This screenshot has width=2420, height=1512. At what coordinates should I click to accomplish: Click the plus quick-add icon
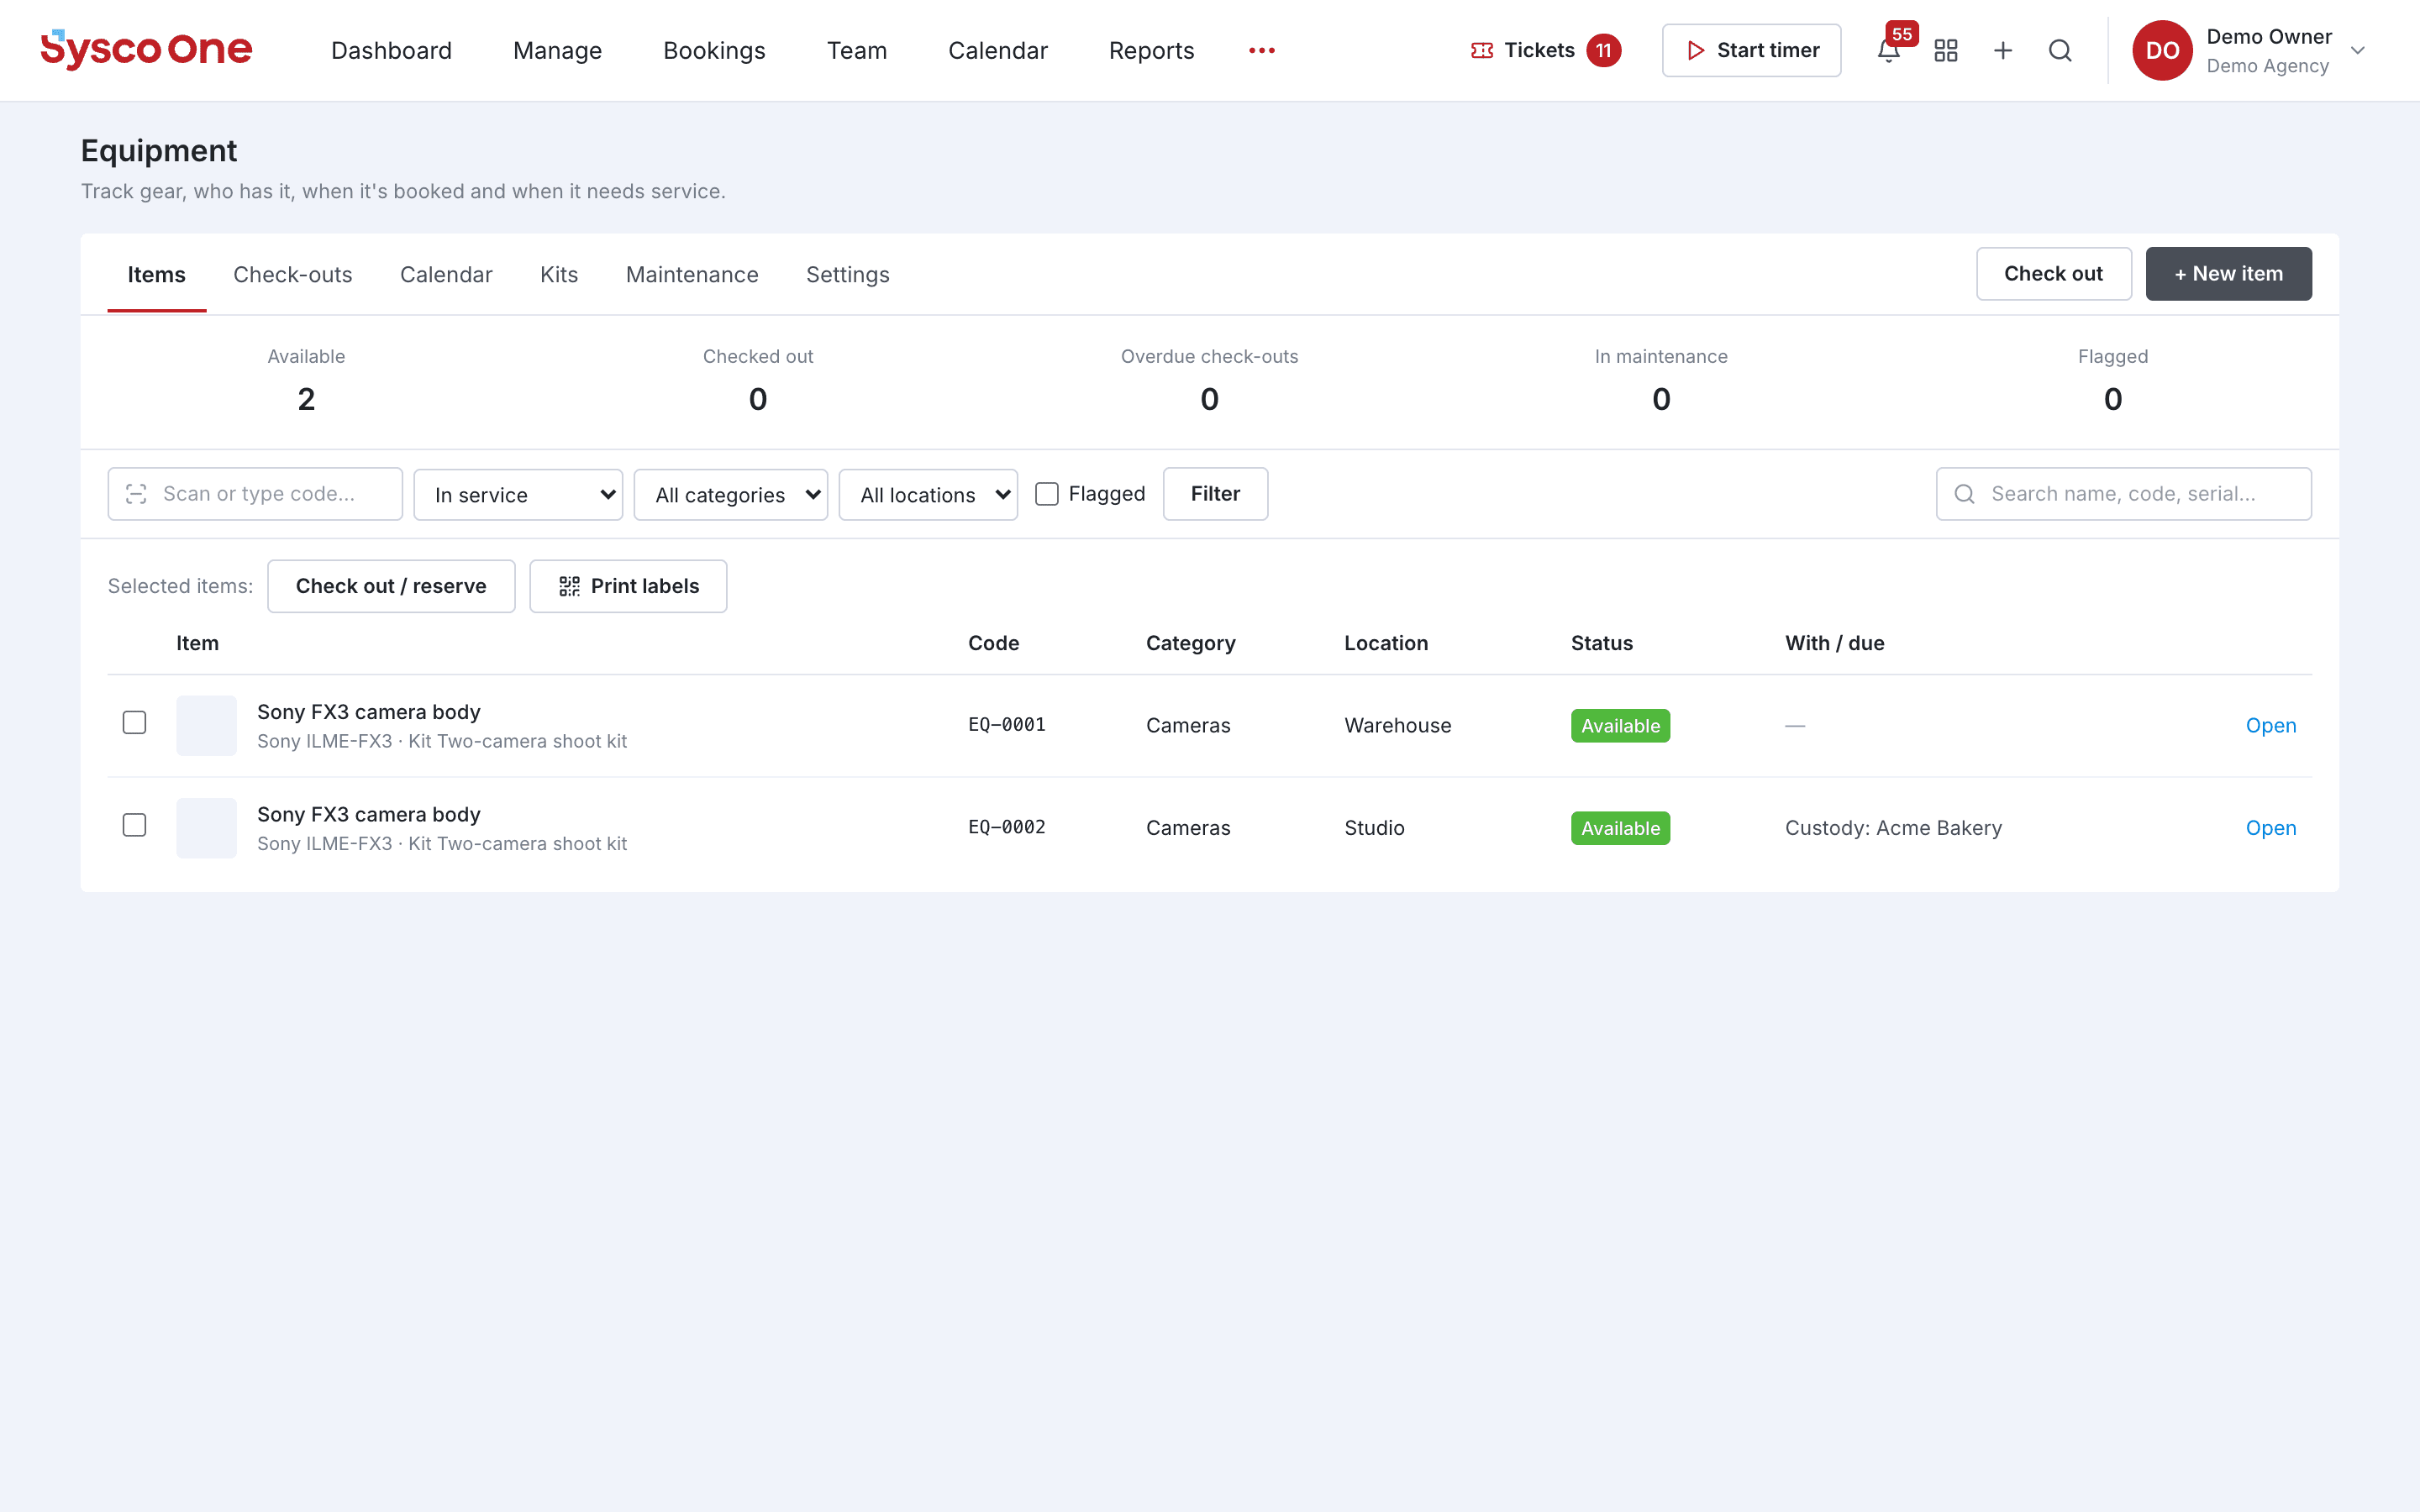click(x=2002, y=50)
